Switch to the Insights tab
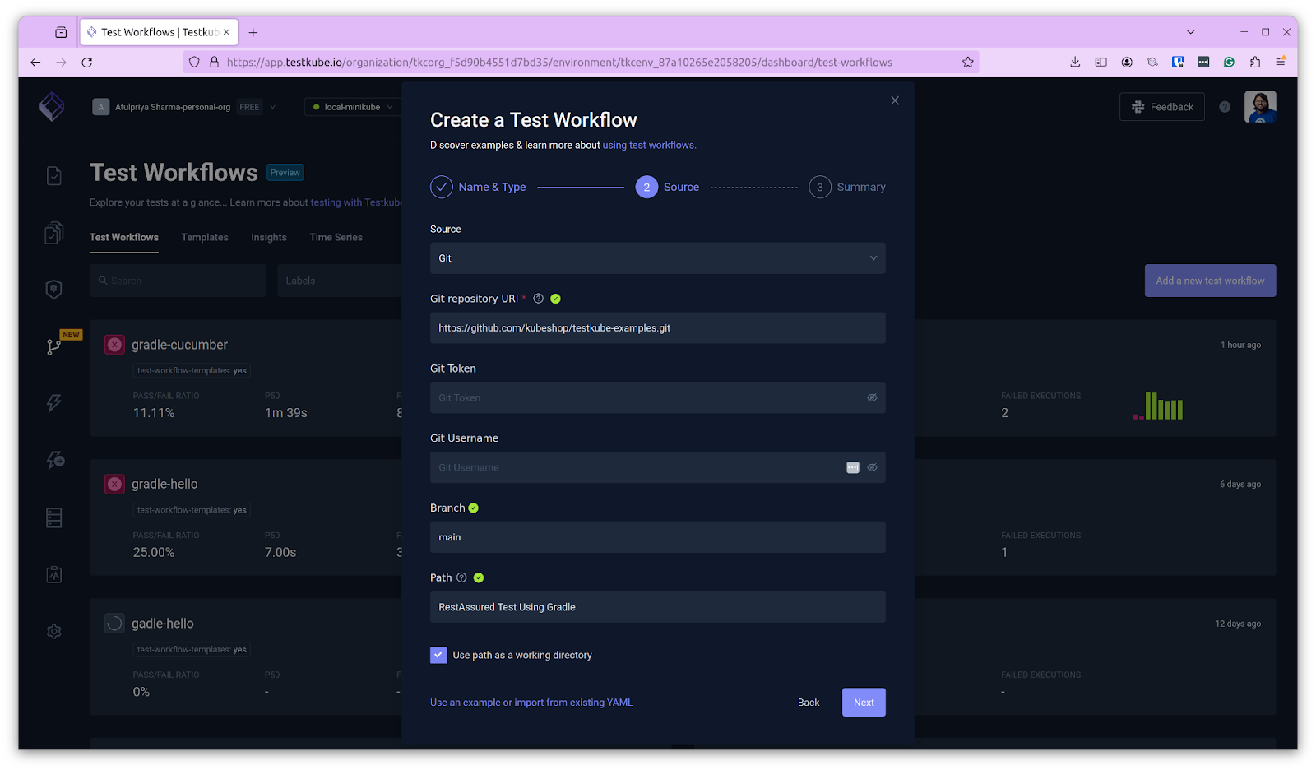The height and width of the screenshot is (770, 1316). (x=269, y=237)
